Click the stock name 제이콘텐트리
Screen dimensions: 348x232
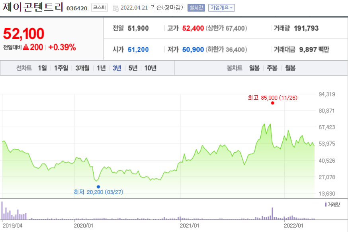click(33, 7)
